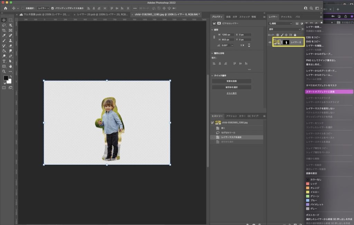Select the Move tool in the toolbox
The image size is (354, 225).
pyautogui.click(x=4, y=20)
